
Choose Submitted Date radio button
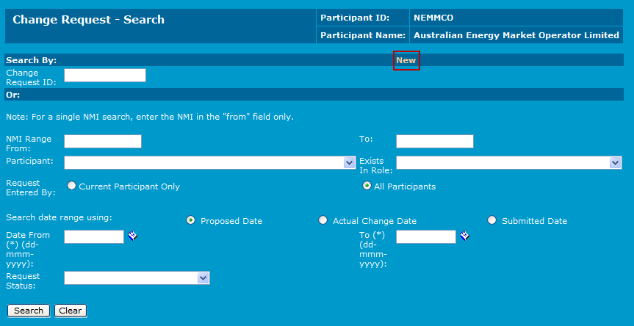point(492,220)
